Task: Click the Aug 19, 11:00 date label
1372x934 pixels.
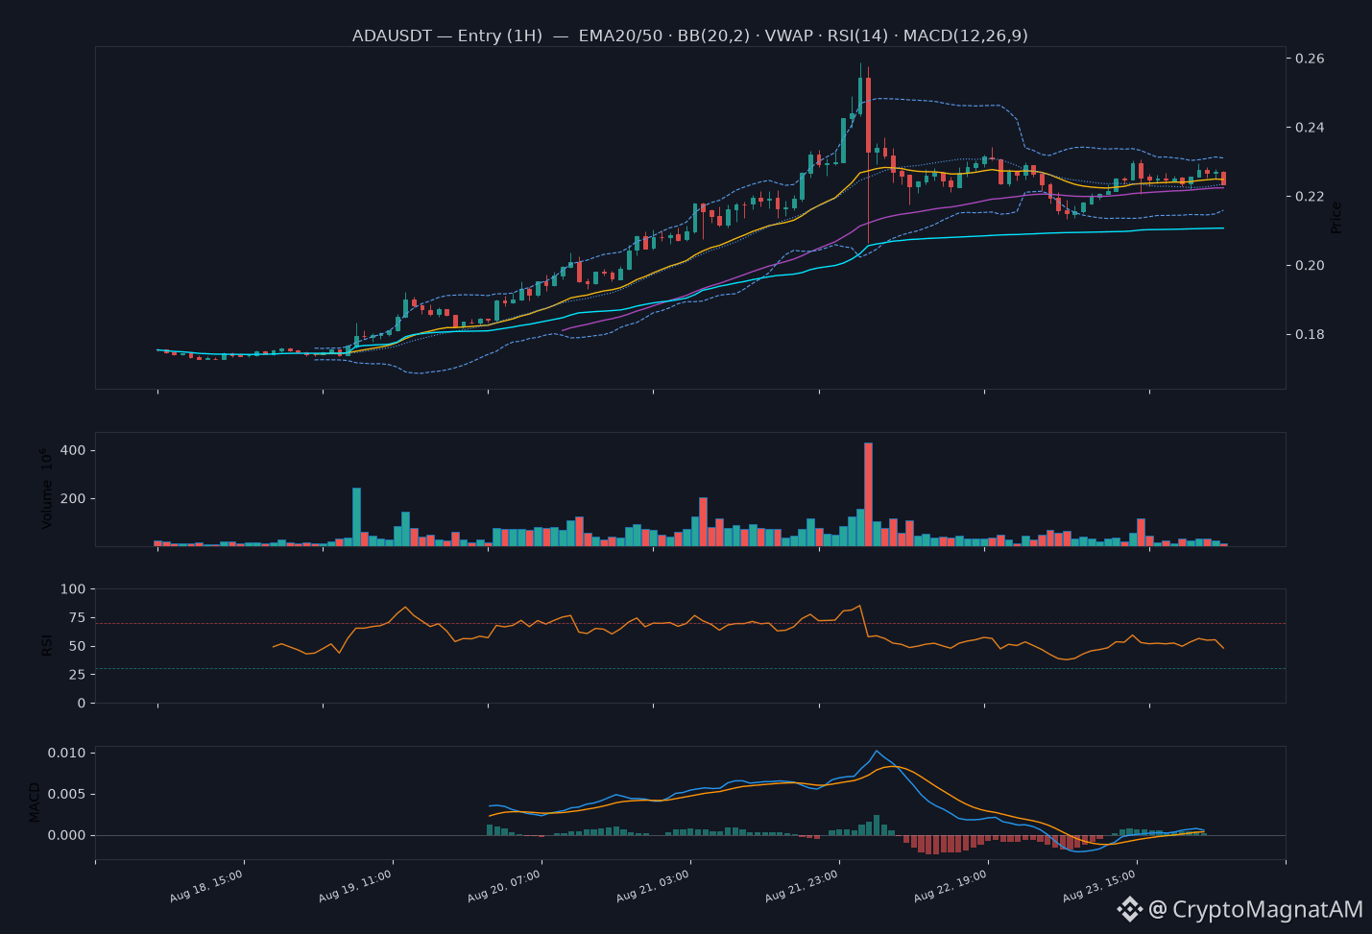Action: [x=355, y=886]
